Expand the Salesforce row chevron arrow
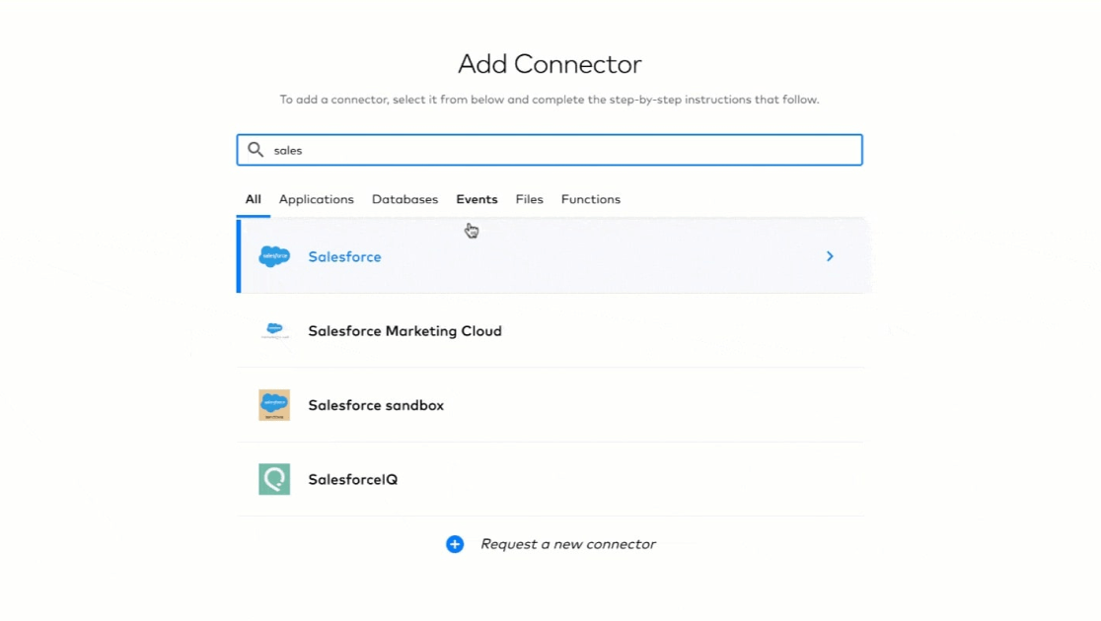Screen dimensions: 1101x621 click(830, 256)
